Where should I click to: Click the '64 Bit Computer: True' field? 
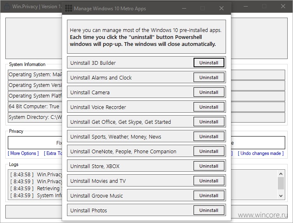(35, 107)
